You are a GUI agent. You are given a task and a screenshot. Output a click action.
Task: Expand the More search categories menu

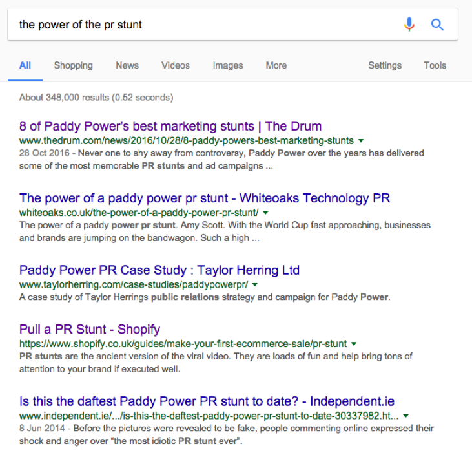tap(276, 65)
